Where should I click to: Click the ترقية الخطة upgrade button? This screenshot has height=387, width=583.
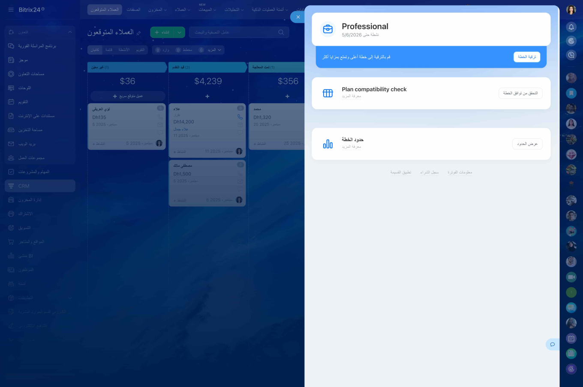526,57
